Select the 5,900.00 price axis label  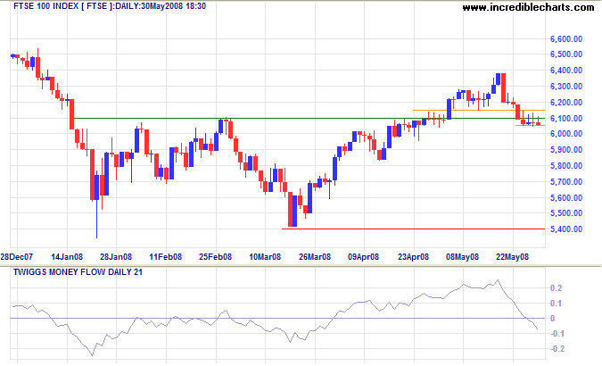[x=566, y=150]
